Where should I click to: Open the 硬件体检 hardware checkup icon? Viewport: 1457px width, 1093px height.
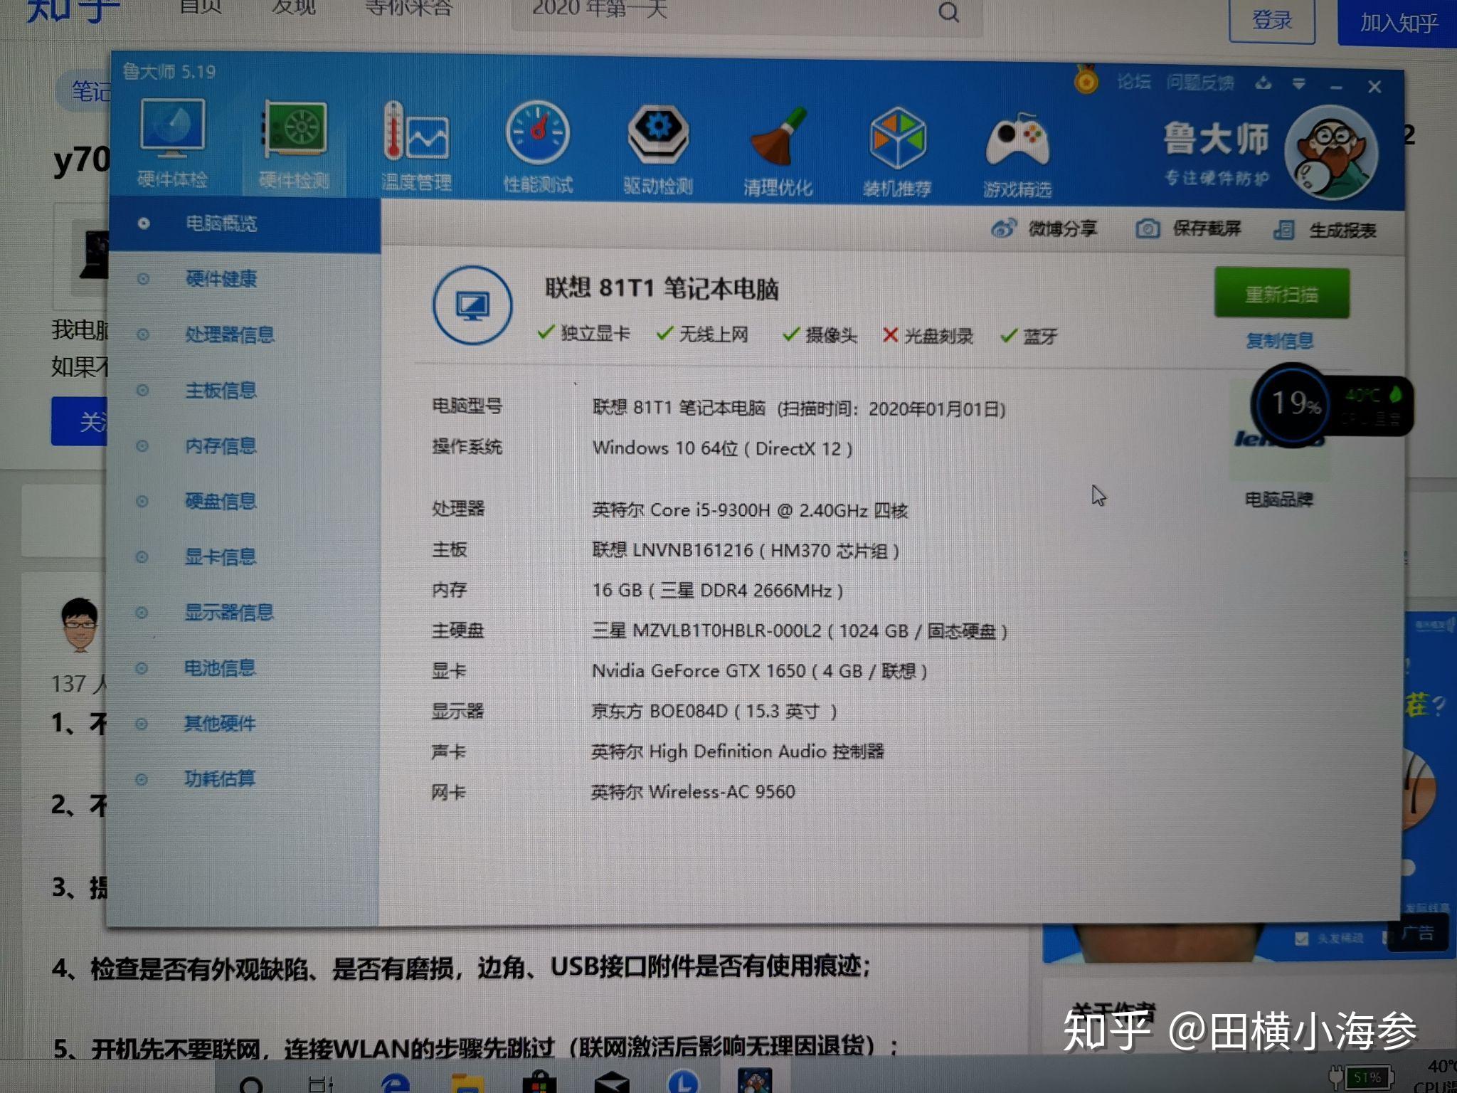point(173,143)
